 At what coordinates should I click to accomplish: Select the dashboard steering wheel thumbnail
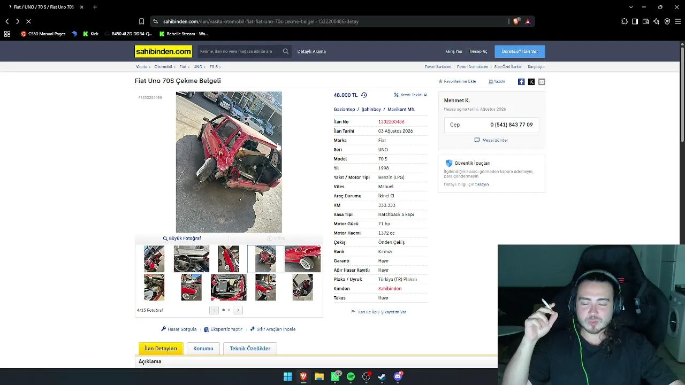(x=192, y=259)
